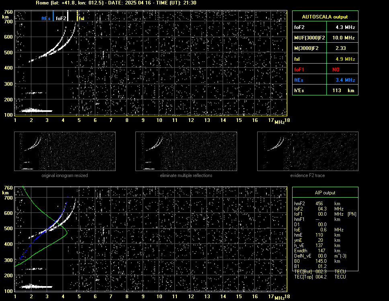Click the title text with Rome date and time
Screen dimensions: 389x301
pos(116,3)
